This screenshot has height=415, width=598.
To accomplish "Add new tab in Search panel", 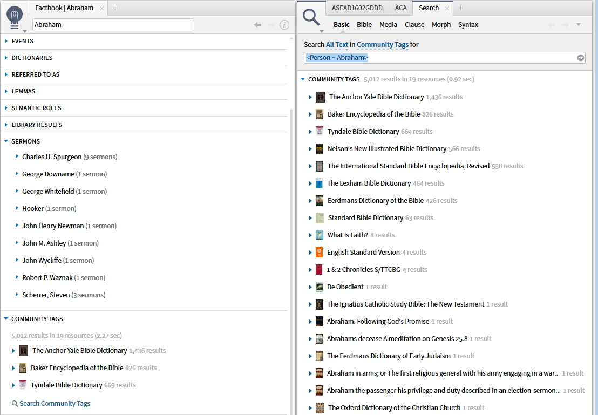I will 461,8.
